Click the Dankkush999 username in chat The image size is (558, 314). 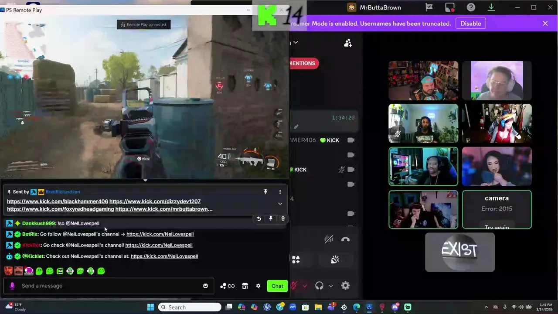point(38,223)
